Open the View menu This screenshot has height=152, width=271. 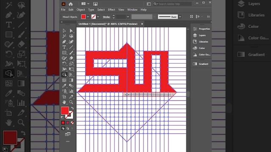121,10
